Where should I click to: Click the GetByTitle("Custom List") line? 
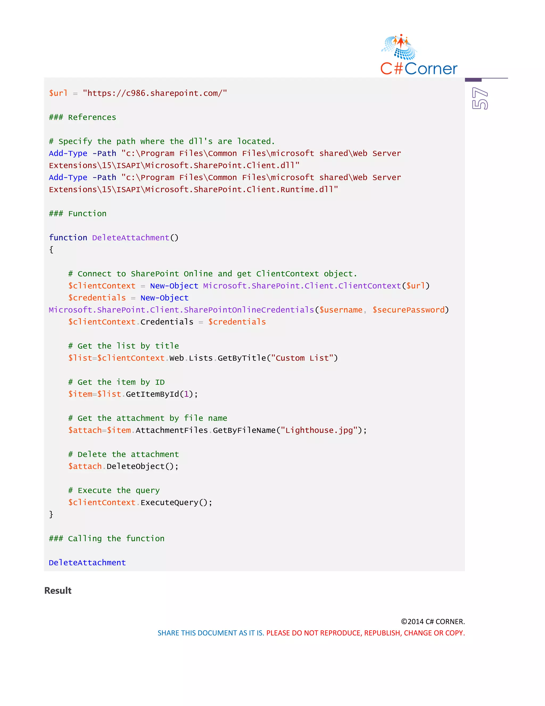point(203,358)
